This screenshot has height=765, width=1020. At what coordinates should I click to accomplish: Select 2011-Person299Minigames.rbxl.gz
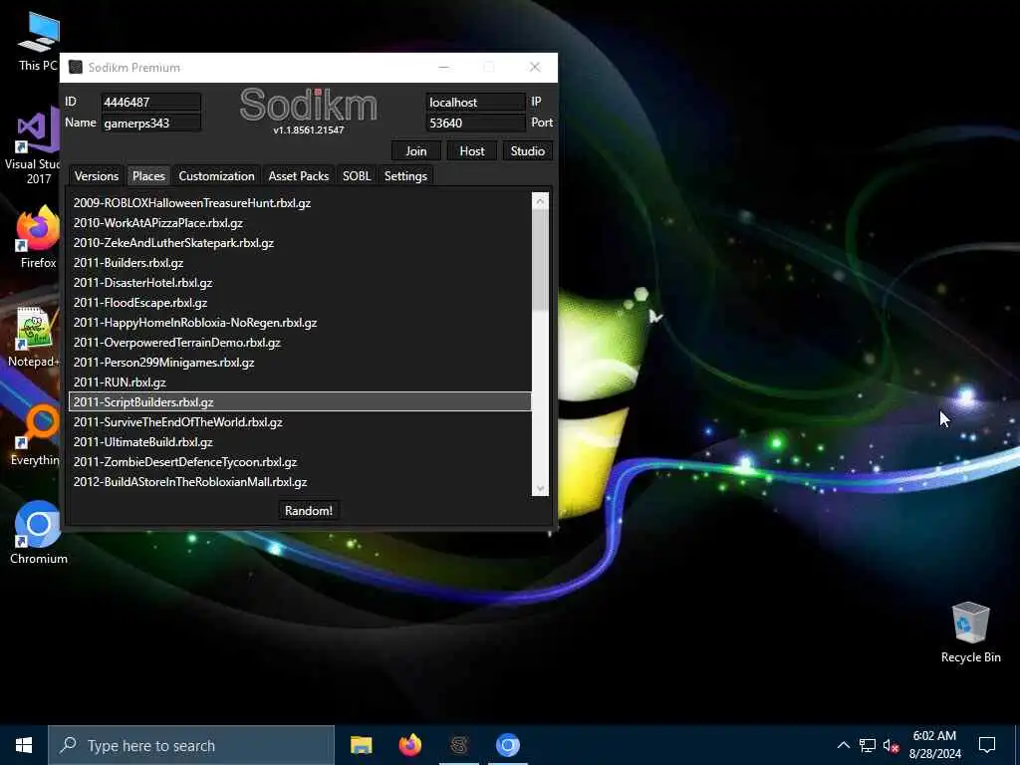coord(300,363)
